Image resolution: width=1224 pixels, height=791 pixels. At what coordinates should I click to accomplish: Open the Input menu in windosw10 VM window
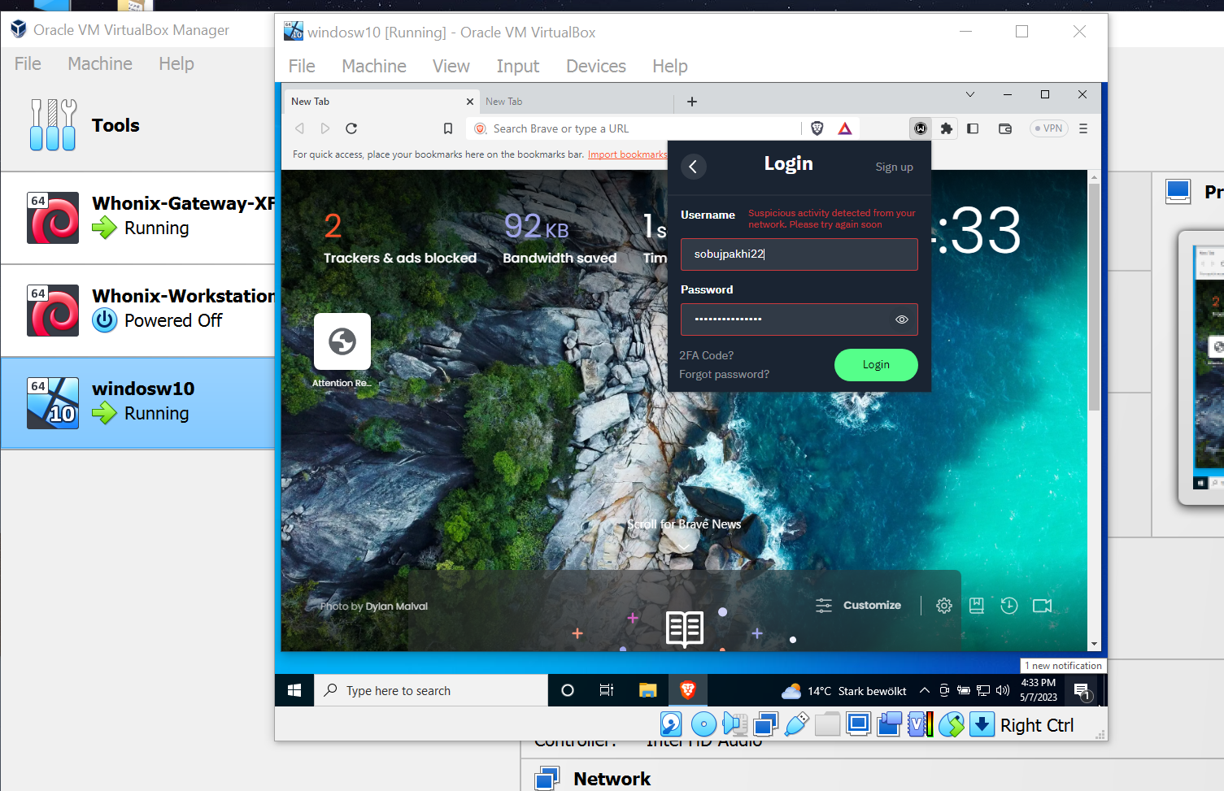tap(518, 66)
